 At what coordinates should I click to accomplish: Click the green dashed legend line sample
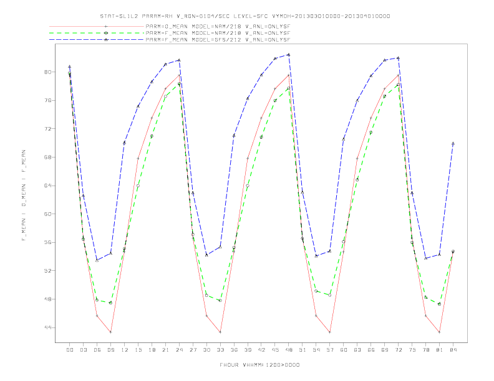coord(97,33)
